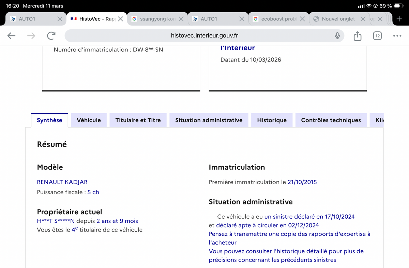This screenshot has width=409, height=268.
Task: Click the sinistre déclaré en 17/10/2024 link
Action: click(x=309, y=217)
